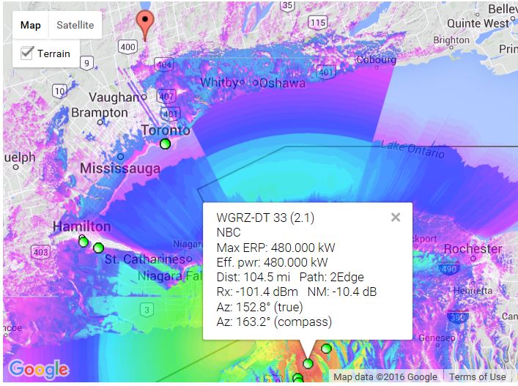518x386 pixels.
Task: Disable the Terrain checkbox
Action: click(x=27, y=53)
